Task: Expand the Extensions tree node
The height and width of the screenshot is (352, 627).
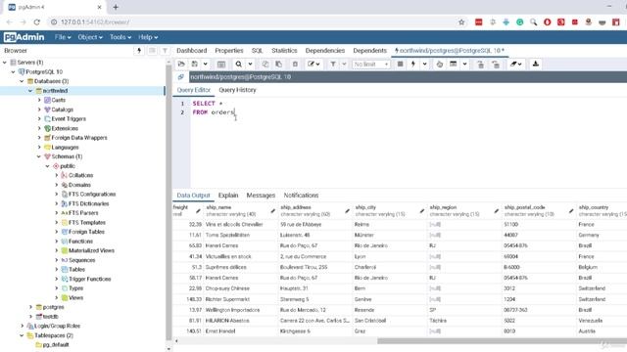Action: pyautogui.click(x=39, y=128)
